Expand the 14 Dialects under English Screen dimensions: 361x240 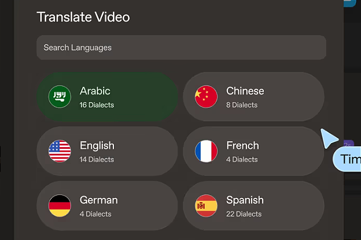point(97,159)
